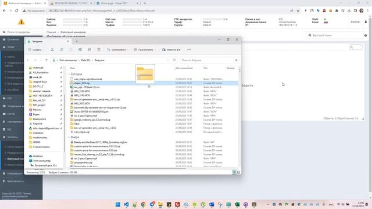372x209 pixels.
Task: Open Музыка in the Explorer sidebar
Action: [x=37, y=110]
